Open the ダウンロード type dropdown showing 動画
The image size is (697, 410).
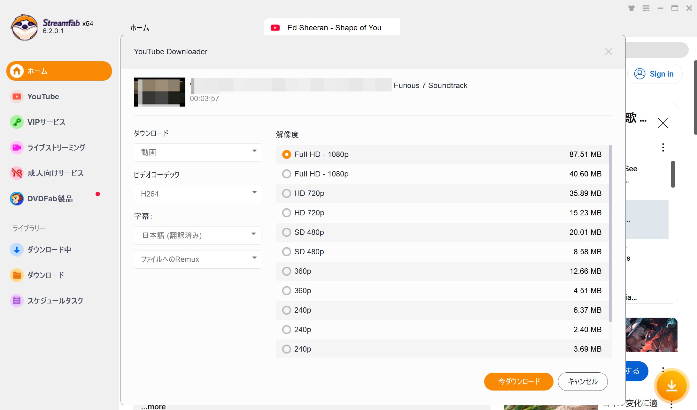point(198,153)
